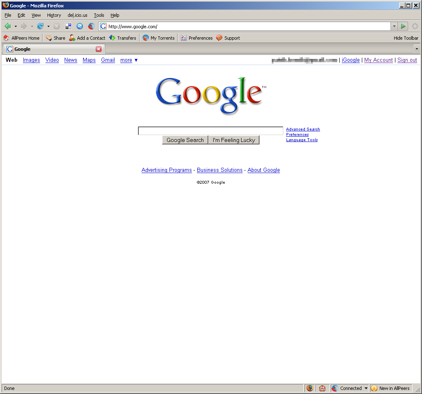422x394 pixels.
Task: Click the grayed-out Stop button
Action: (56, 26)
